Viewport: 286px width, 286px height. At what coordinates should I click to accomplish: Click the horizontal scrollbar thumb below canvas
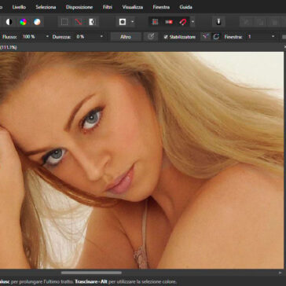point(91,273)
